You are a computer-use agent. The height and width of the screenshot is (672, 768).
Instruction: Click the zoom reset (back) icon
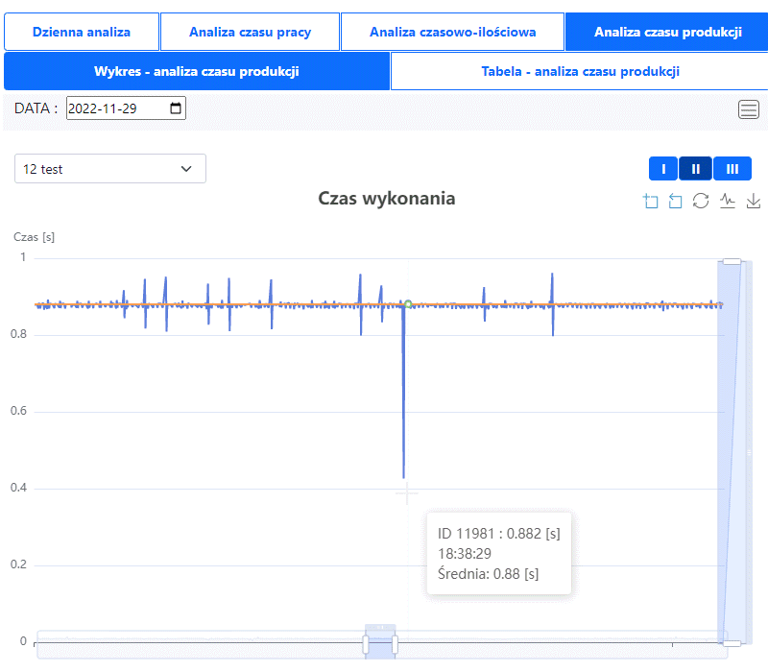pyautogui.click(x=676, y=201)
